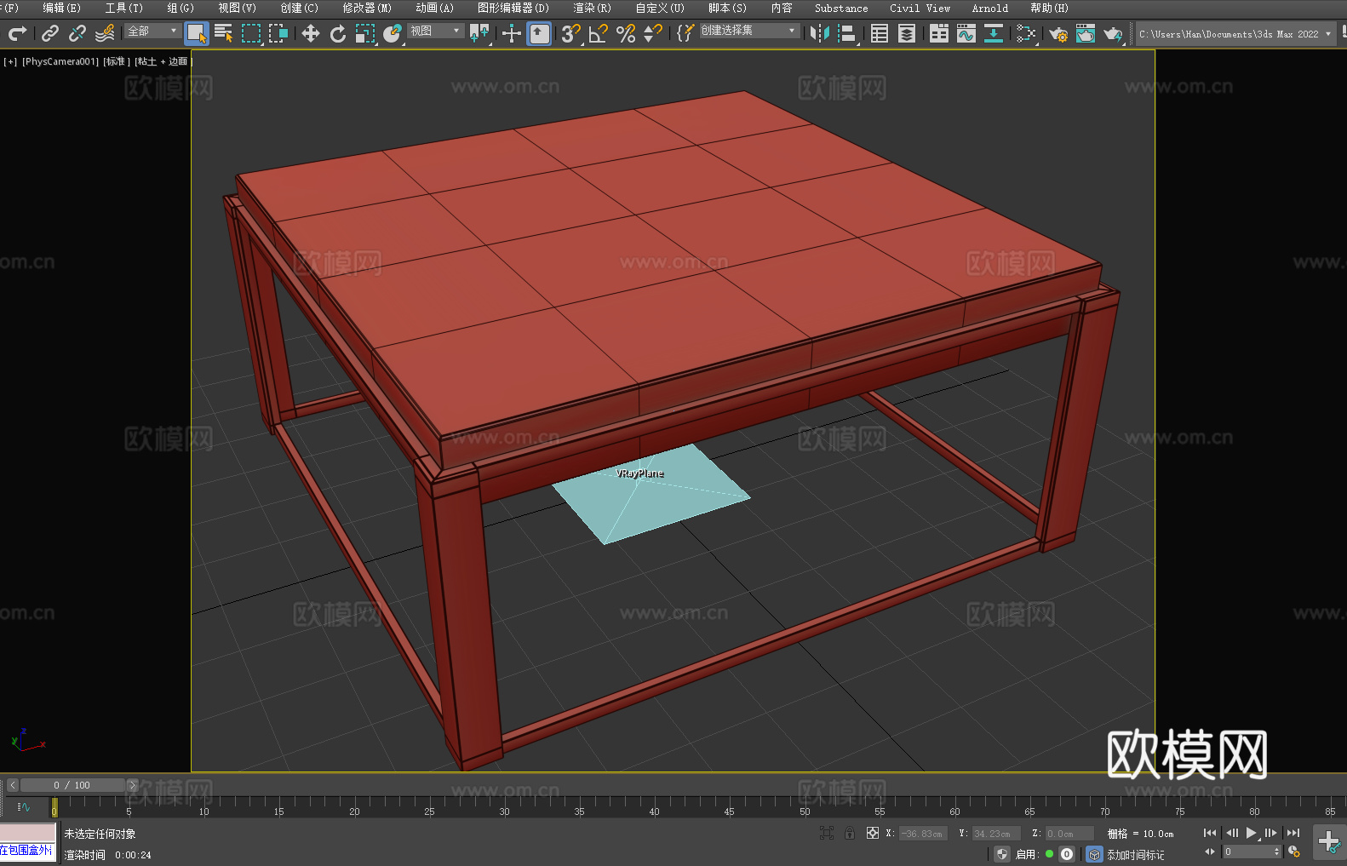The height and width of the screenshot is (866, 1347).
Task: Click the 添加时间标记 time tag label
Action: pos(1135,855)
